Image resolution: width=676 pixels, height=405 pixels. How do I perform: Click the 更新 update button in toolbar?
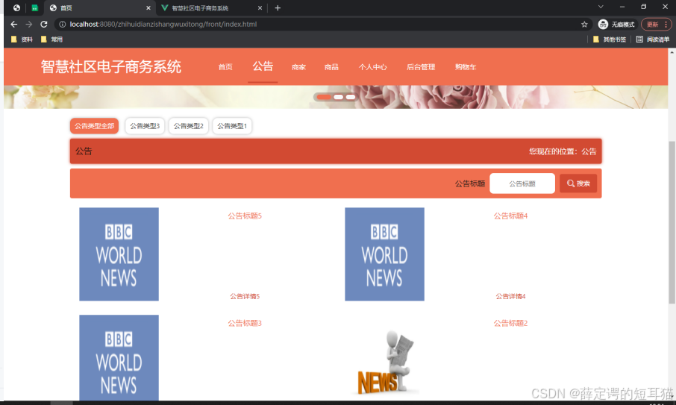pyautogui.click(x=656, y=25)
